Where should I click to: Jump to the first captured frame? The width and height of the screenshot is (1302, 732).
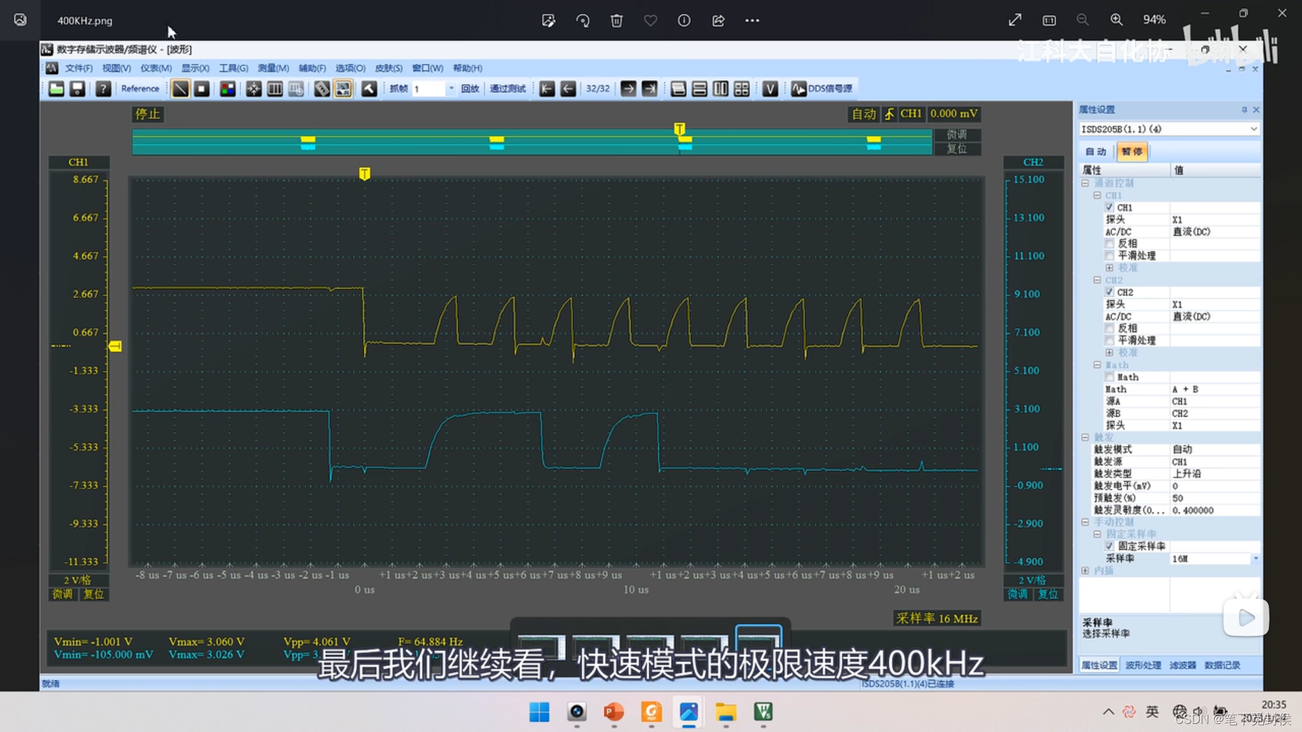547,89
